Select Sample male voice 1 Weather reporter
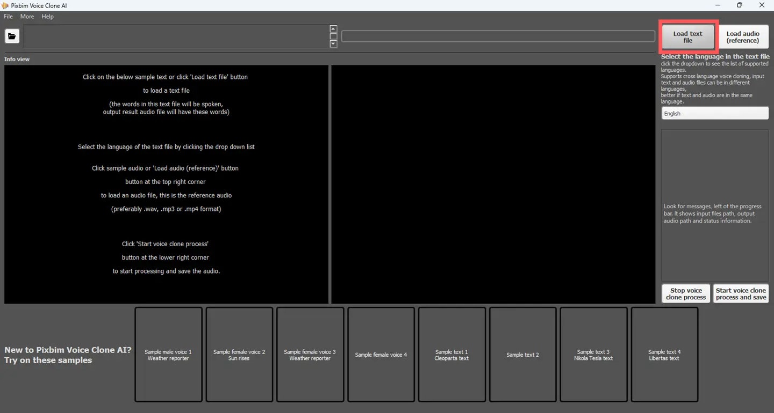774x413 pixels. pyautogui.click(x=168, y=355)
